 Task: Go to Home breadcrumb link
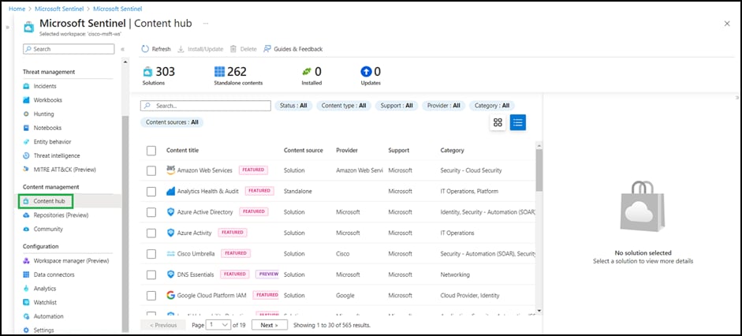(17, 9)
